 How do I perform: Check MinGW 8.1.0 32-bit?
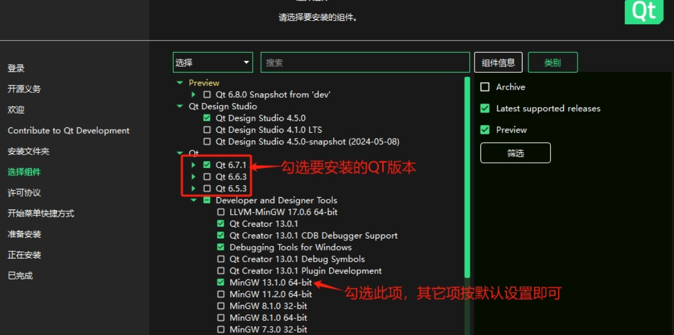coord(221,306)
